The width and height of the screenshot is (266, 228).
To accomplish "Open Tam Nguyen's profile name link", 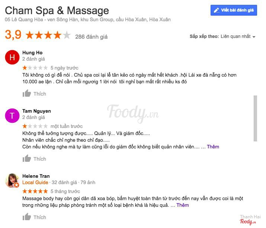I will click(36, 111).
